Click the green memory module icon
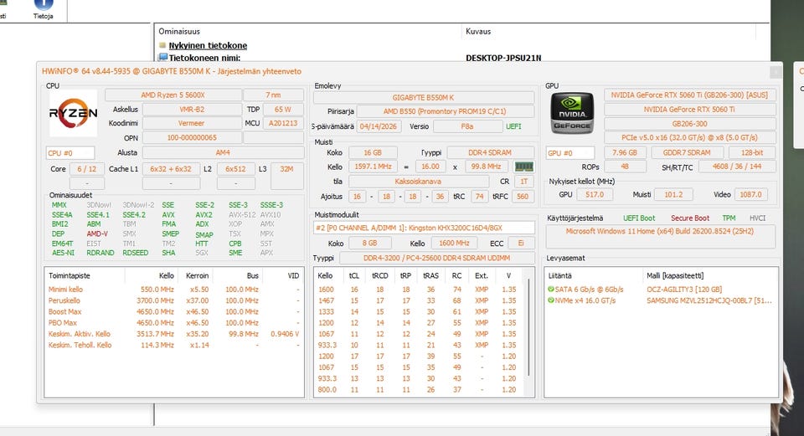Image resolution: width=804 pixels, height=436 pixels. tap(523, 167)
